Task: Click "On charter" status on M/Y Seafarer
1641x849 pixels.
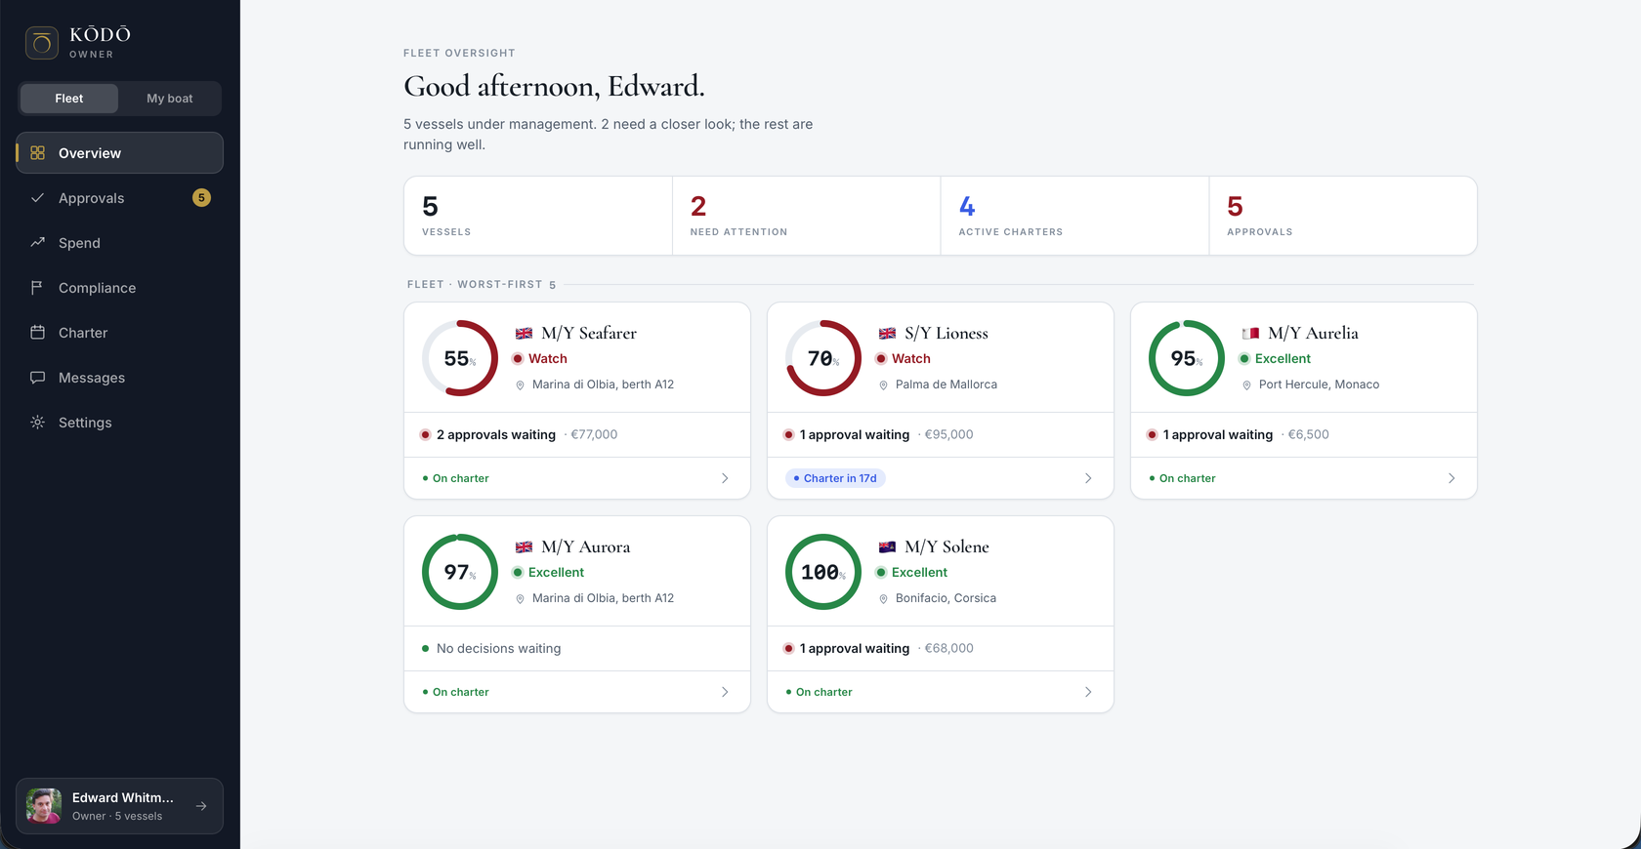Action: (455, 478)
